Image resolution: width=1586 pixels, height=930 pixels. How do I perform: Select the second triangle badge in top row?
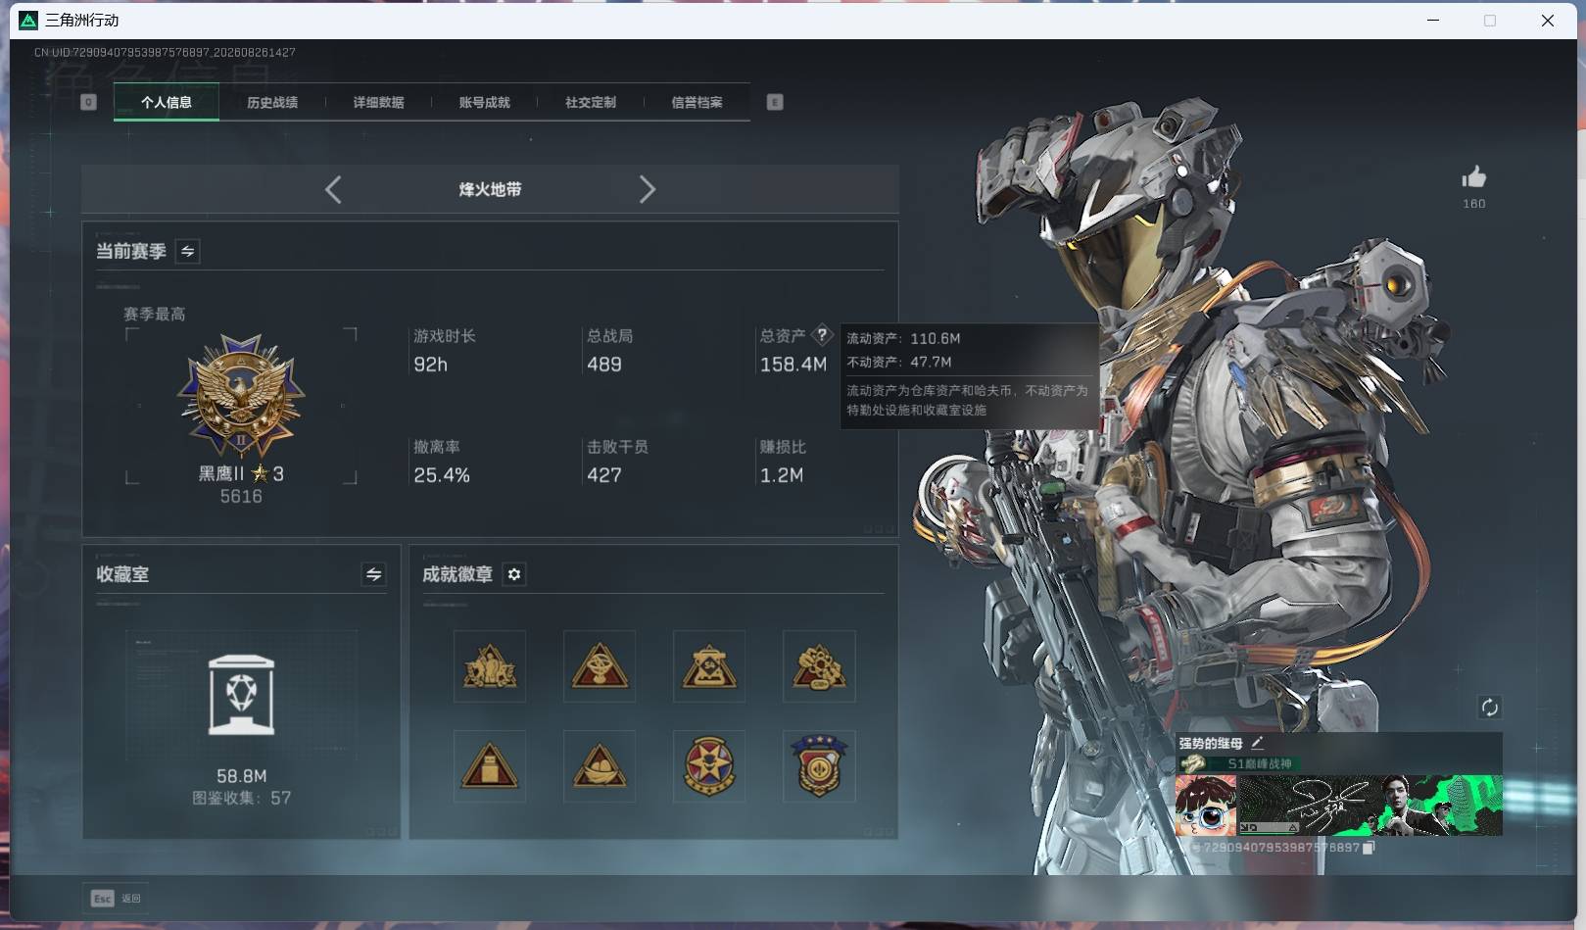tap(600, 666)
